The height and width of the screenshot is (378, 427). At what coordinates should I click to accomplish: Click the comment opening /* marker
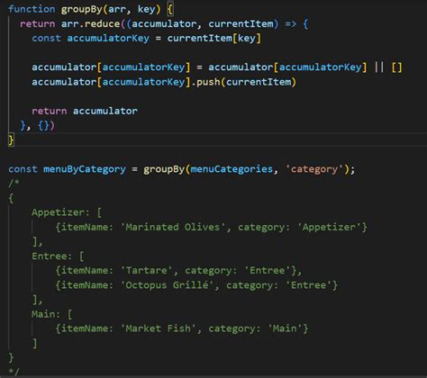point(14,183)
